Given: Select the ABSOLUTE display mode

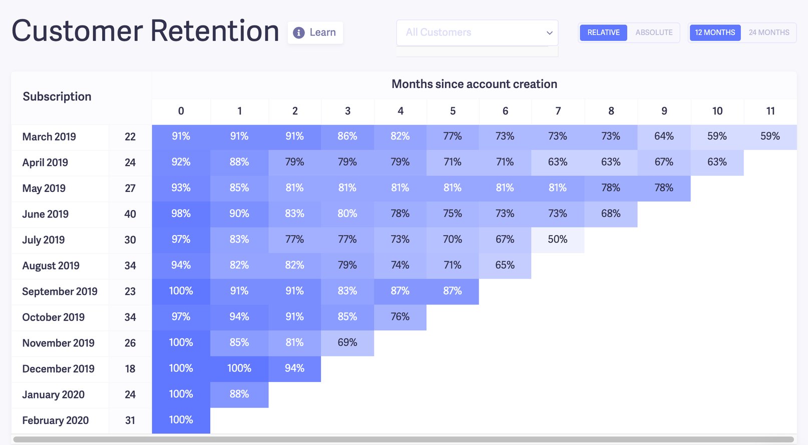Looking at the screenshot, I should (x=654, y=32).
